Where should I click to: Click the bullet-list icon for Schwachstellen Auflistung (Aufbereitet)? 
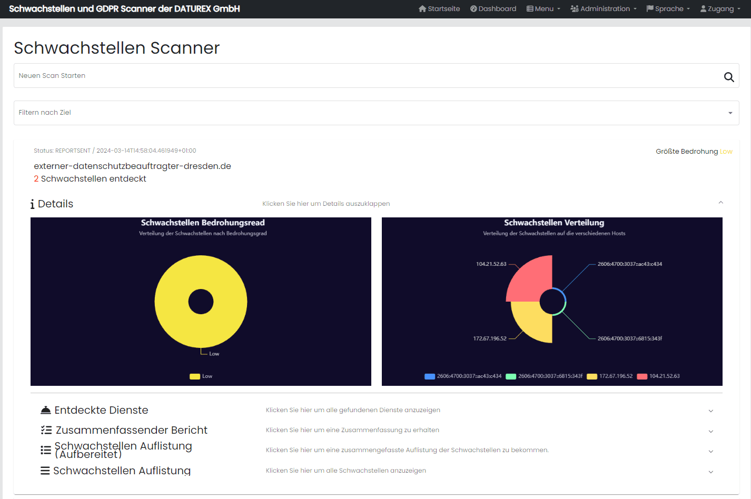(46, 450)
